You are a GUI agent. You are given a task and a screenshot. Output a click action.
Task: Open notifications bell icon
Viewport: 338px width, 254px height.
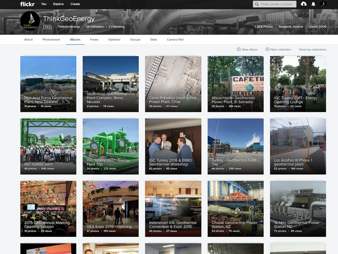click(313, 4)
